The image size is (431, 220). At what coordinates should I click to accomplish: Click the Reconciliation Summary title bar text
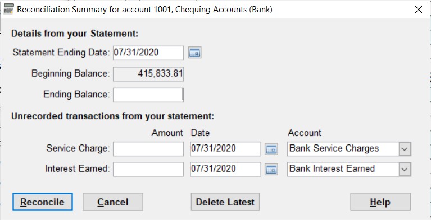[x=144, y=10]
